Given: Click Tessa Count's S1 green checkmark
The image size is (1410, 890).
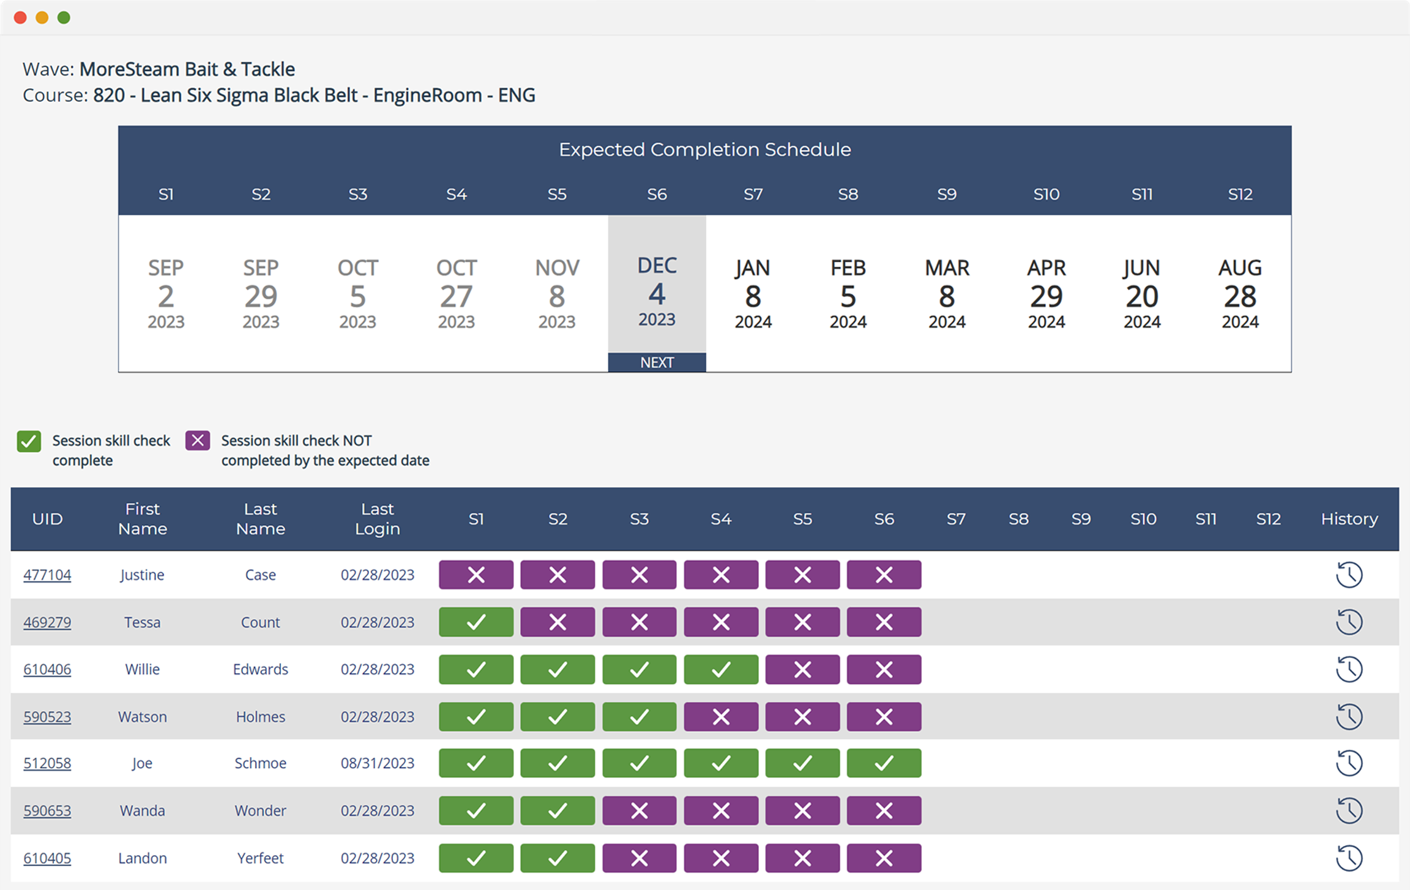Looking at the screenshot, I should click(476, 622).
